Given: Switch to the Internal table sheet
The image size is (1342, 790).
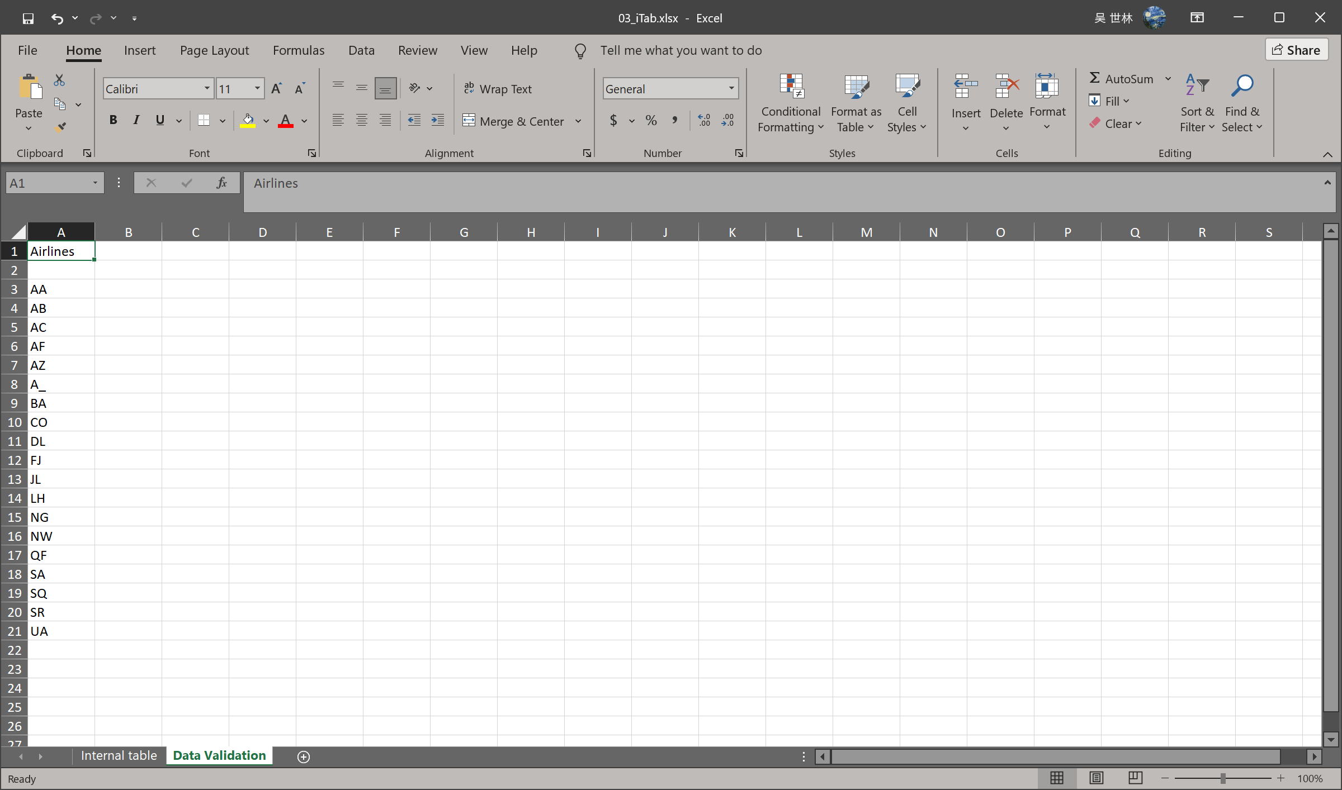Looking at the screenshot, I should (119, 755).
